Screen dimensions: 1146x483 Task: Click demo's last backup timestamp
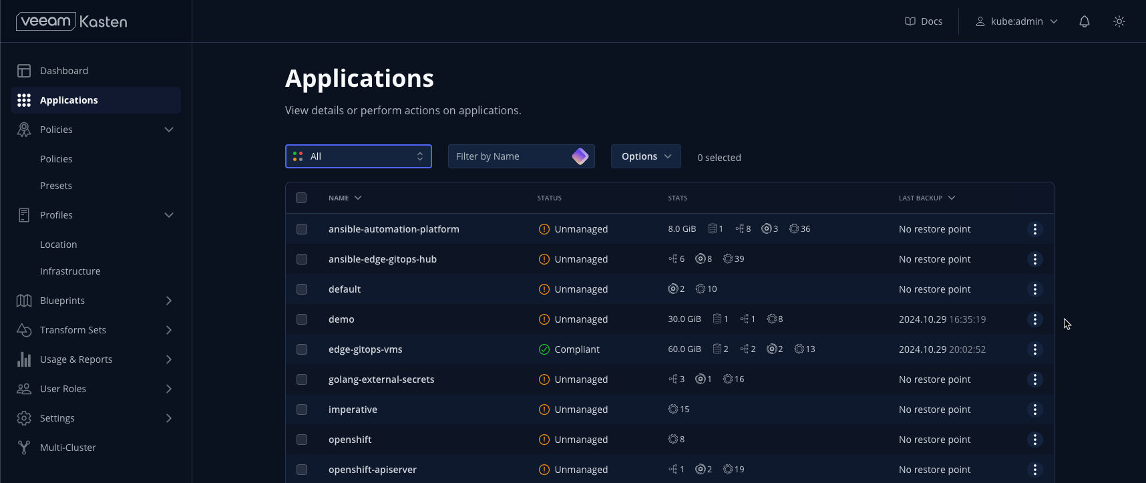[x=942, y=319]
